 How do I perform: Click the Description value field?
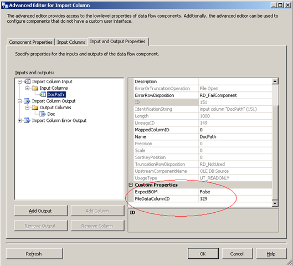(235, 81)
